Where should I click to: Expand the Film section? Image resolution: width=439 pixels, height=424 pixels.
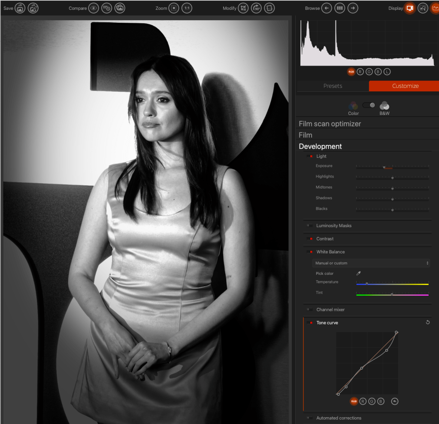[x=306, y=135]
